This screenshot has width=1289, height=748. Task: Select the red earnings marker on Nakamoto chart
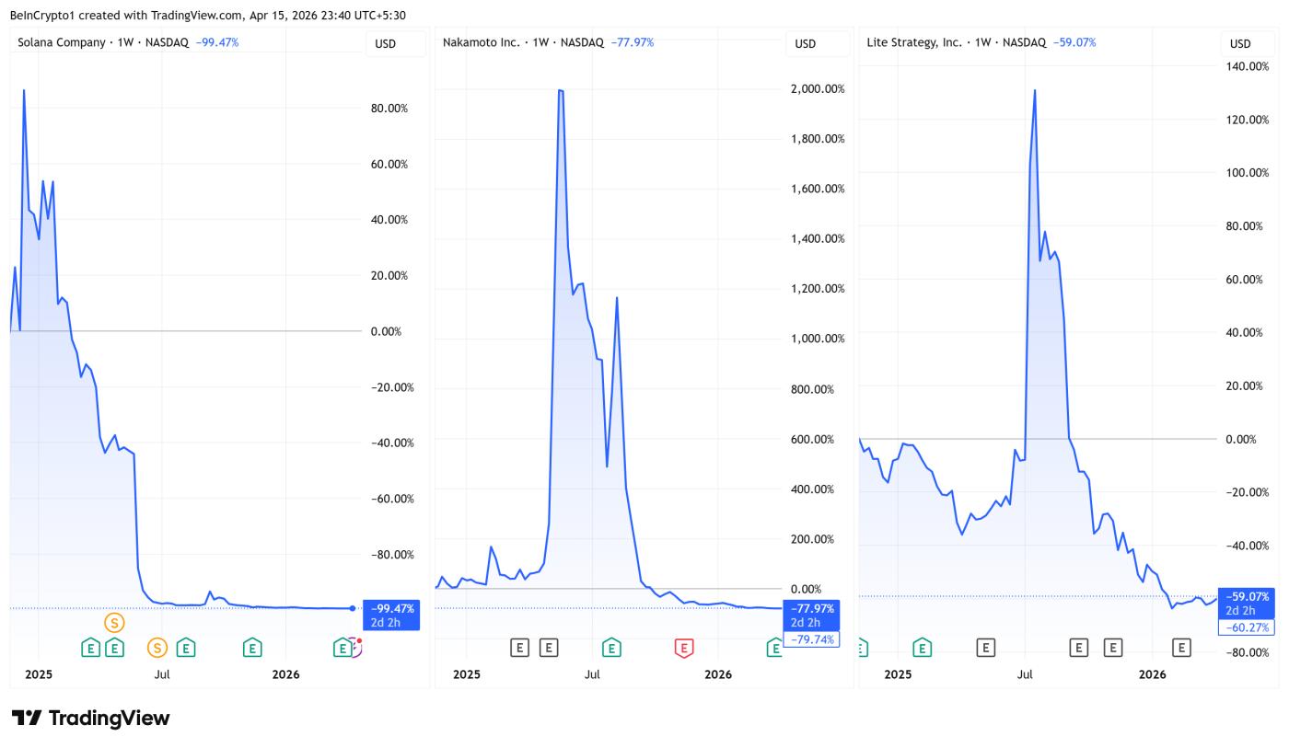[x=683, y=649]
